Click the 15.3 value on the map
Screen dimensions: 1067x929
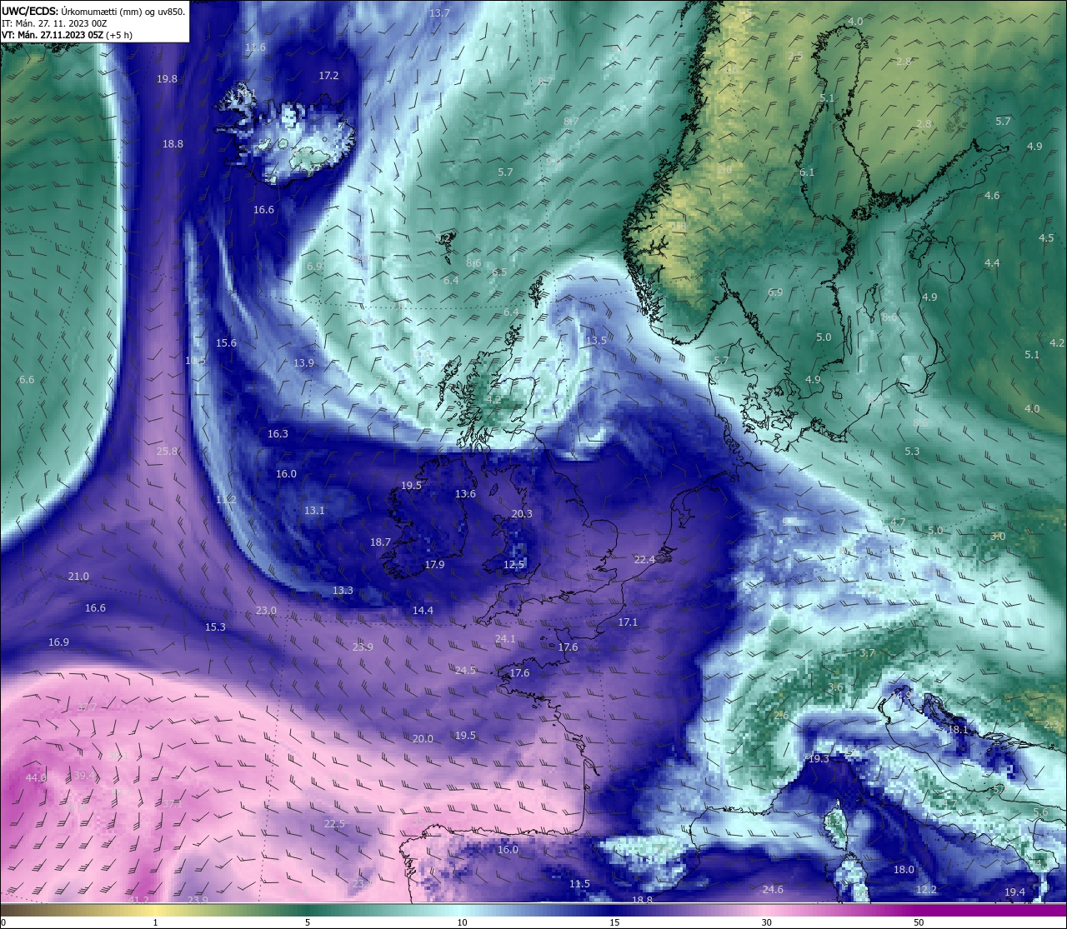coord(215,627)
